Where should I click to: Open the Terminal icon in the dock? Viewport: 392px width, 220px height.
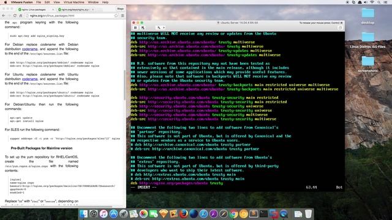263,214
